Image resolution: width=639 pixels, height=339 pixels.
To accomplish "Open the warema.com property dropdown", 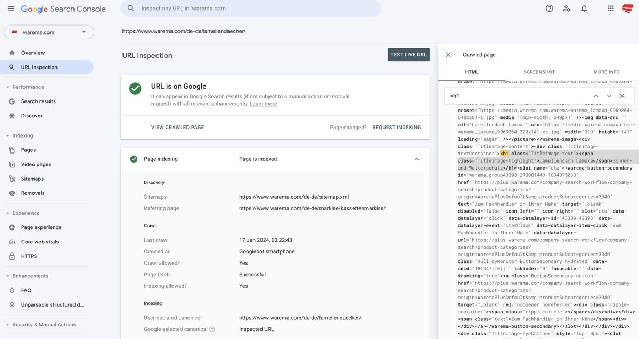I will coord(49,32).
